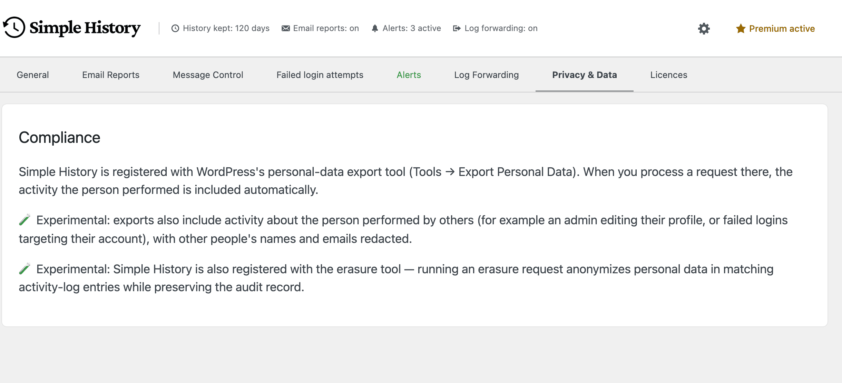
Task: Click the bell icon for alerts
Action: [x=375, y=28]
